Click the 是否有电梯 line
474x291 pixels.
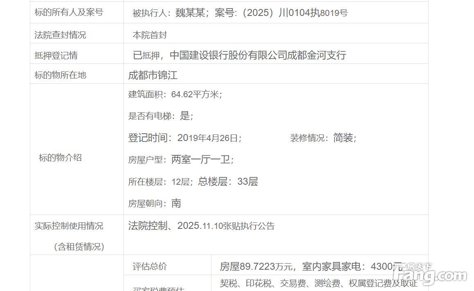point(160,116)
